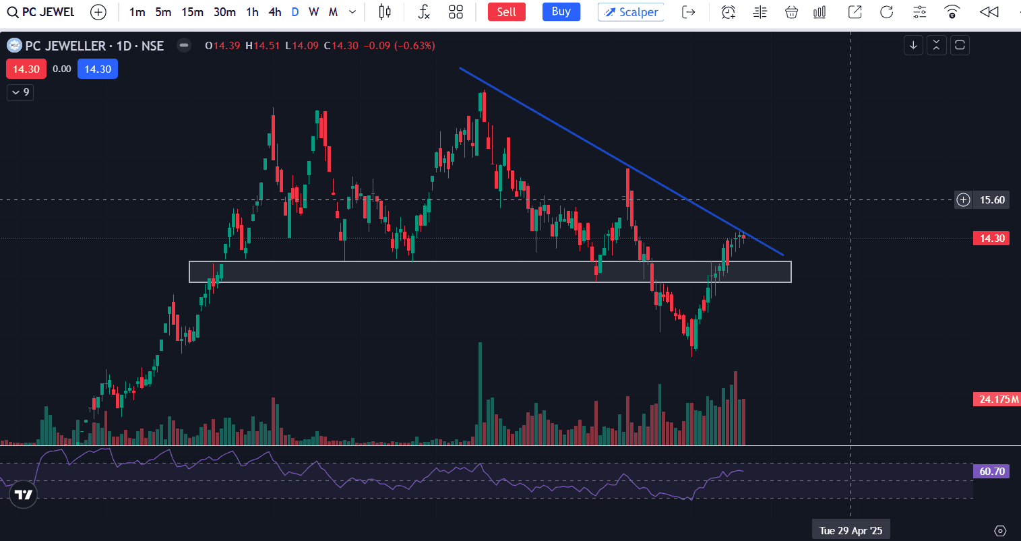Expand the timeframe dropdown chevron
Screen dimensions: 1021x541
point(352,12)
